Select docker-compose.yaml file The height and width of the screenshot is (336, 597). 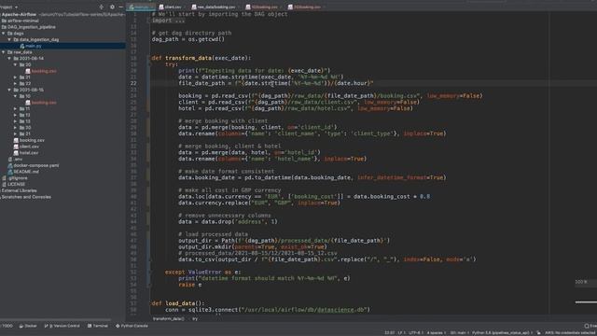pos(36,165)
